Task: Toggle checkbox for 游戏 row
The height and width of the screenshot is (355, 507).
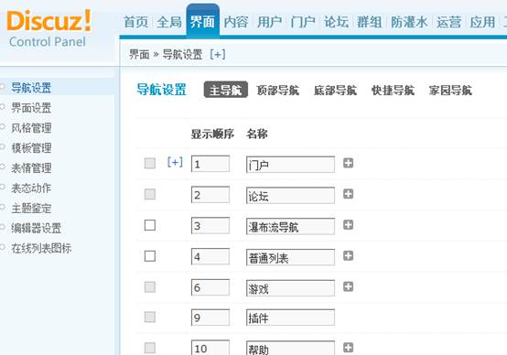Action: tap(150, 286)
